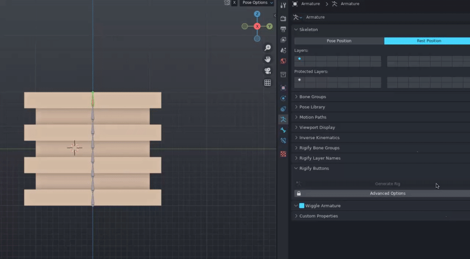Collapse the Wiggle Armature panel arrow
Image resolution: width=470 pixels, height=259 pixels.
click(296, 206)
